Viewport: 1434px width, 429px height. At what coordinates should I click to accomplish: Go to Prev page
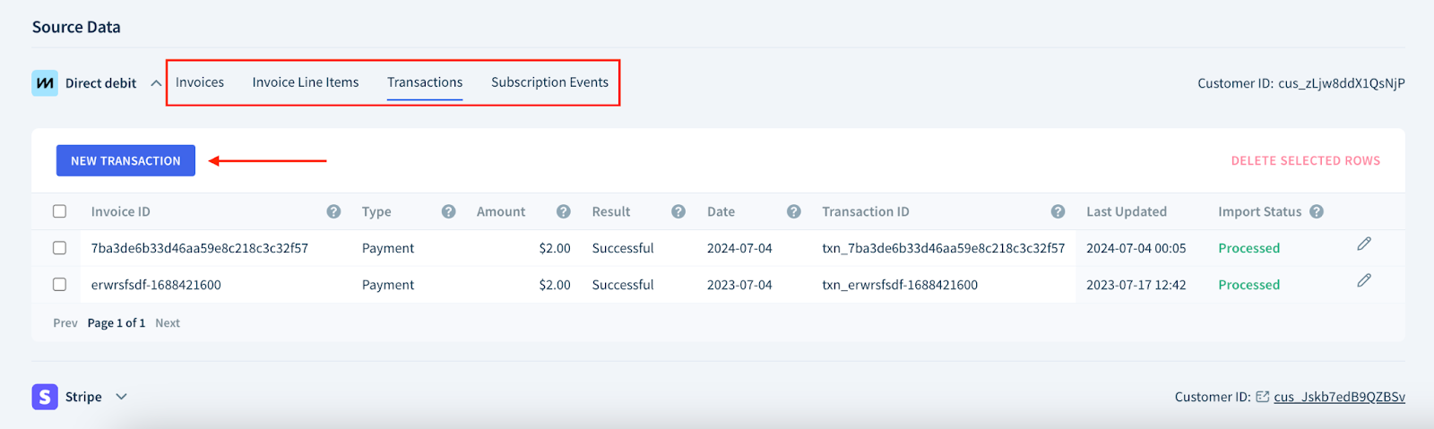tap(65, 323)
